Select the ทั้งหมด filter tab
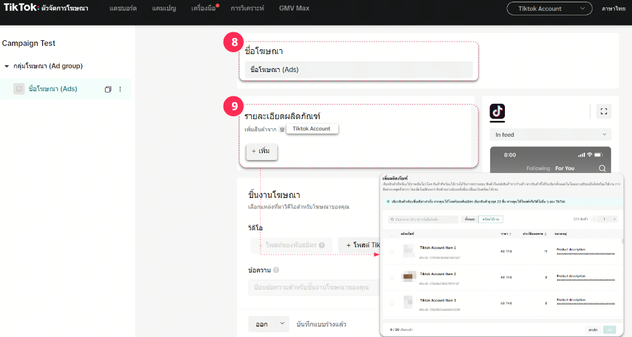 point(470,220)
